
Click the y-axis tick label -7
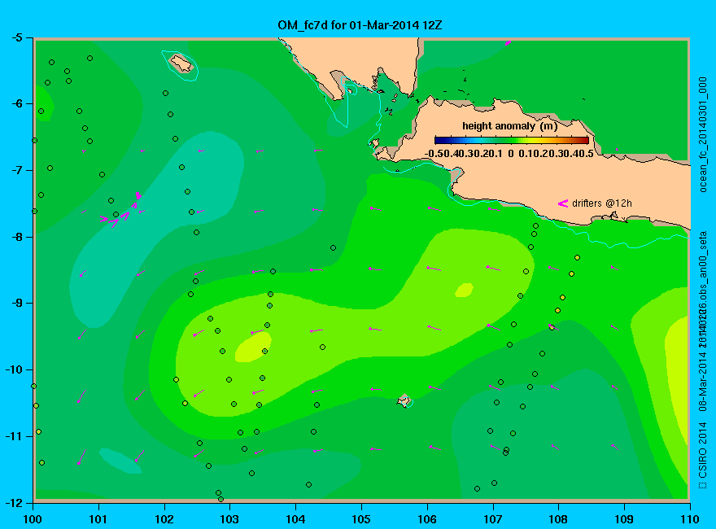[x=16, y=170]
